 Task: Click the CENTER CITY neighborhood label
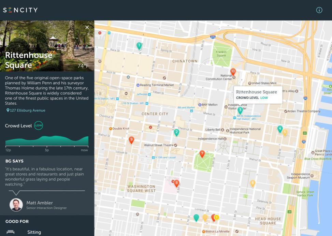coord(155,114)
